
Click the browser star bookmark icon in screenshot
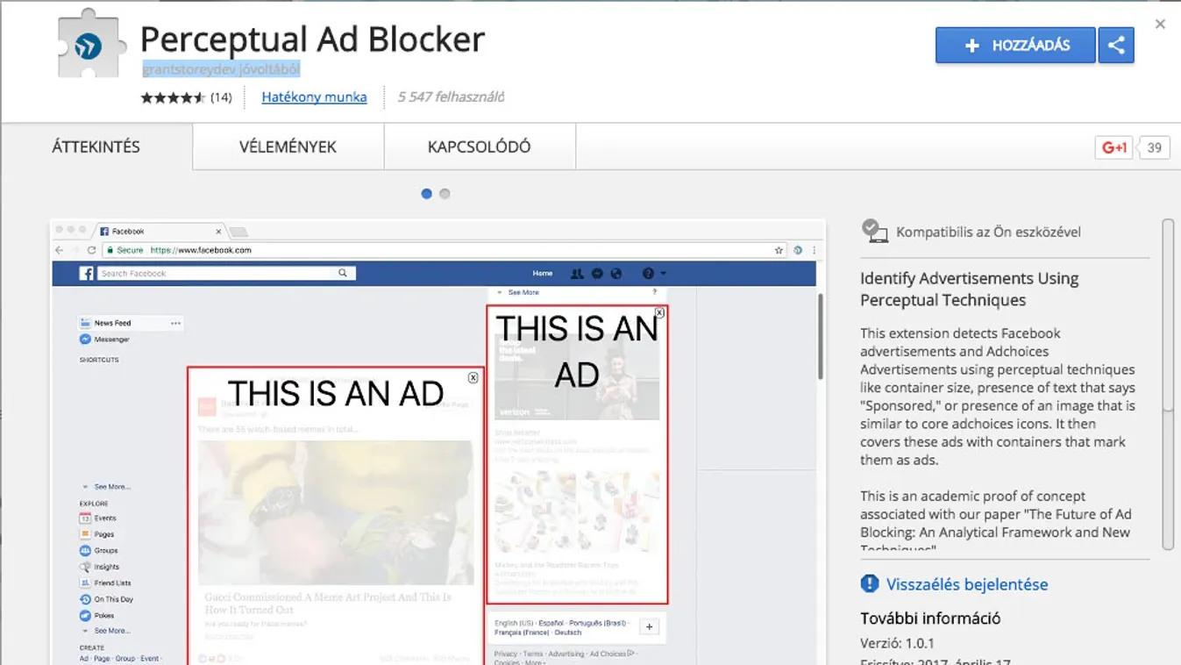click(x=779, y=250)
